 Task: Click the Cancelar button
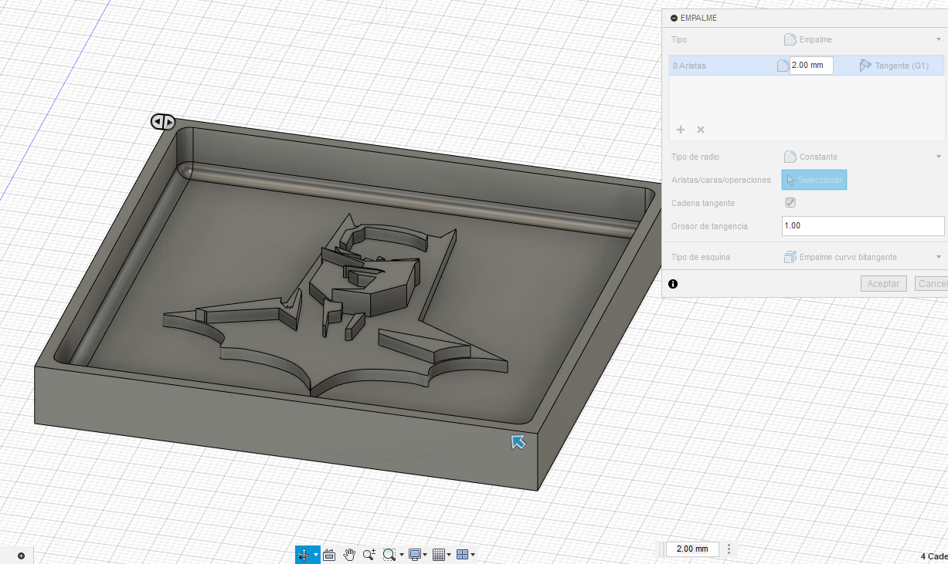point(931,284)
